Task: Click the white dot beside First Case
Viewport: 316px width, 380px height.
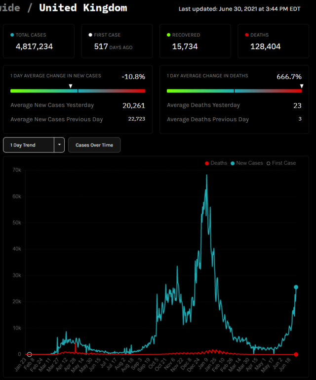Action: (x=90, y=35)
